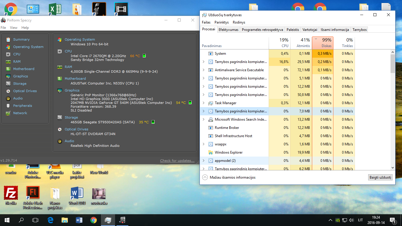This screenshot has height=226, width=402.
Task: Select Peripherals in Speccy sidebar
Action: [x=23, y=106]
